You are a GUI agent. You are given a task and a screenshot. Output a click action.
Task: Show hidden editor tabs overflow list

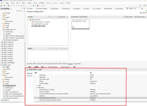coord(142,9)
